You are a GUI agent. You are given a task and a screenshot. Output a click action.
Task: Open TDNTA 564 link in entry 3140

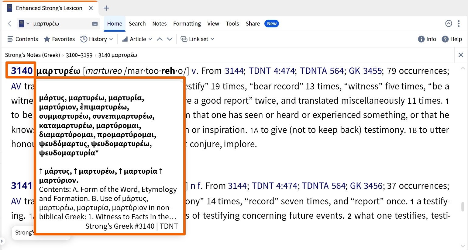click(x=322, y=71)
